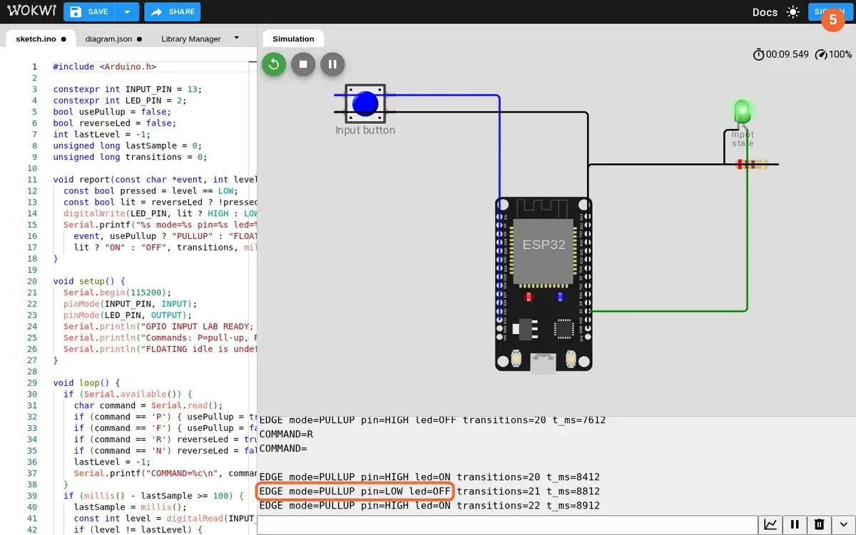This screenshot has width=856, height=535.
Task: Stop the simulation
Action: 302,64
